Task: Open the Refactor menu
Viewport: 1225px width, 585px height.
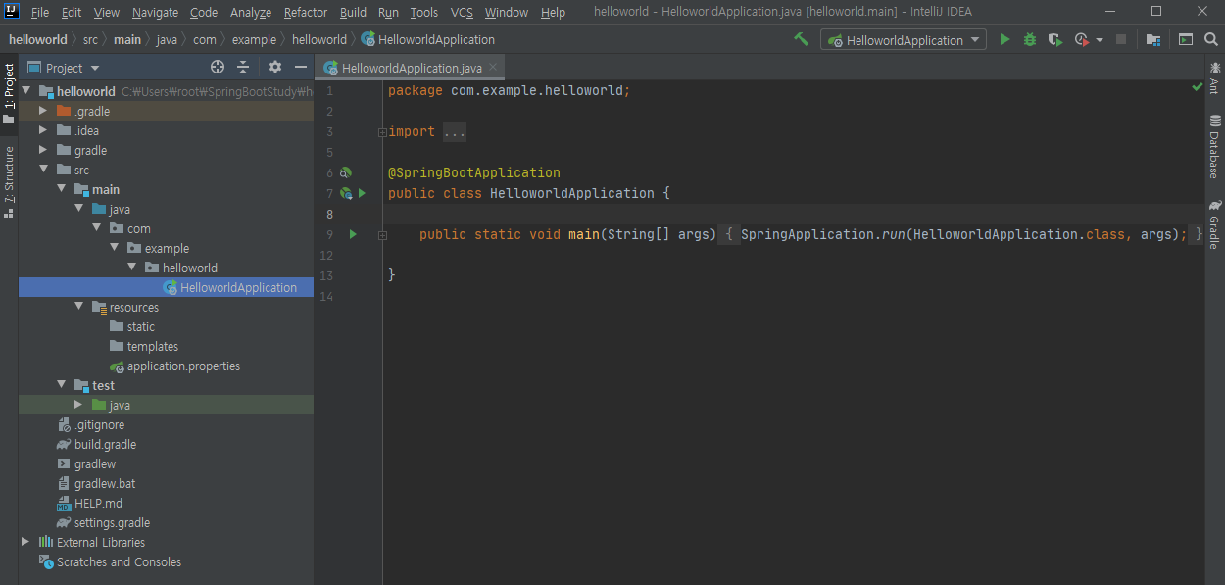Action: pos(306,12)
